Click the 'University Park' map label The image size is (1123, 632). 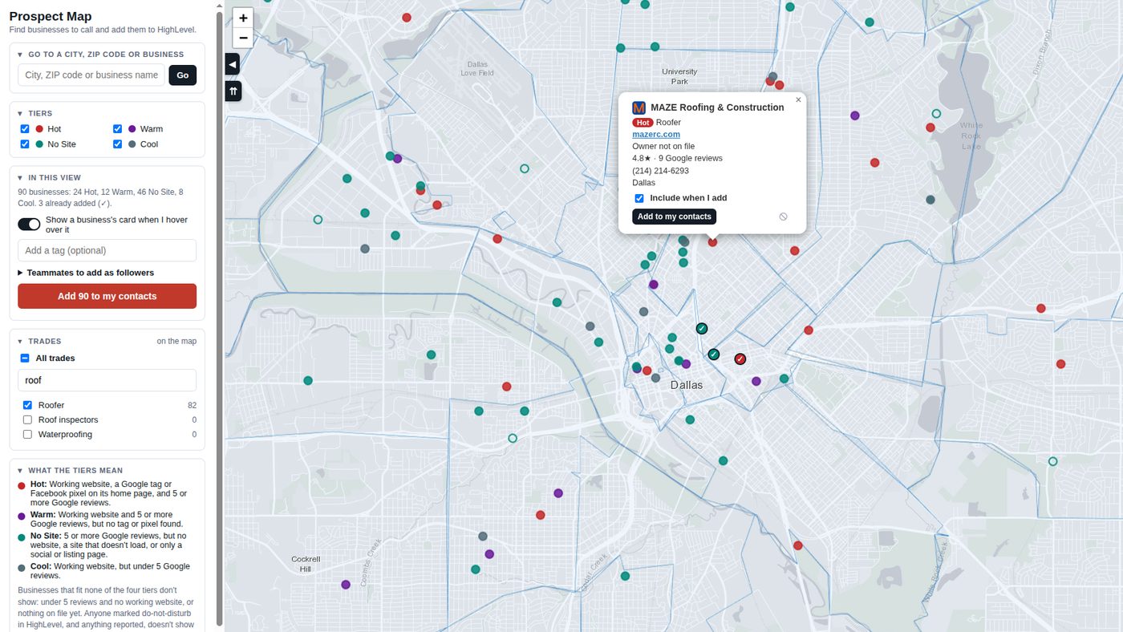(679, 76)
